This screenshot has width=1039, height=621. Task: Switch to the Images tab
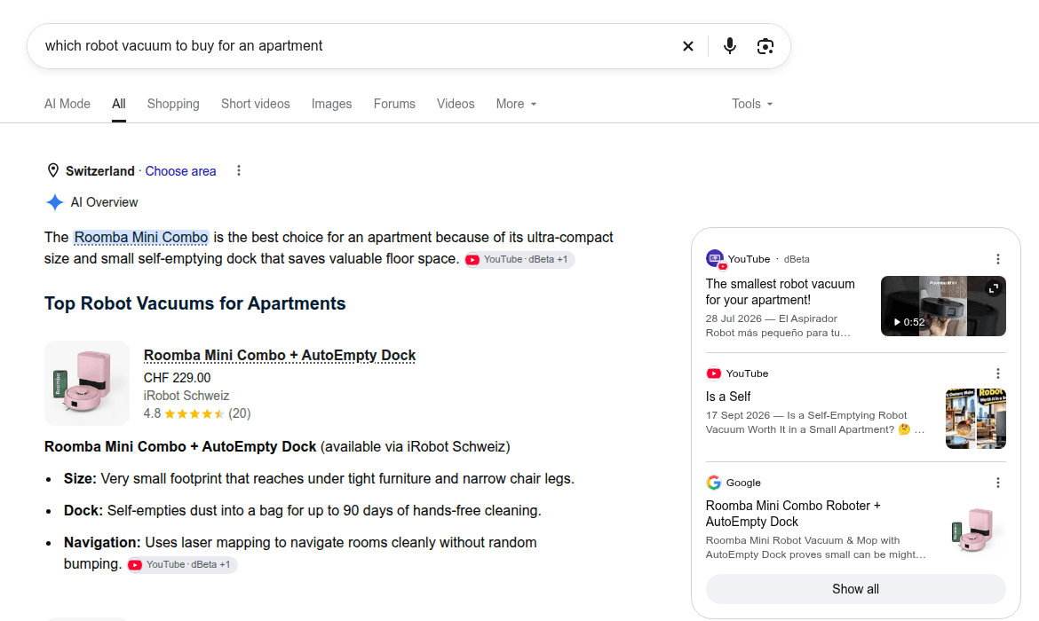(x=331, y=104)
